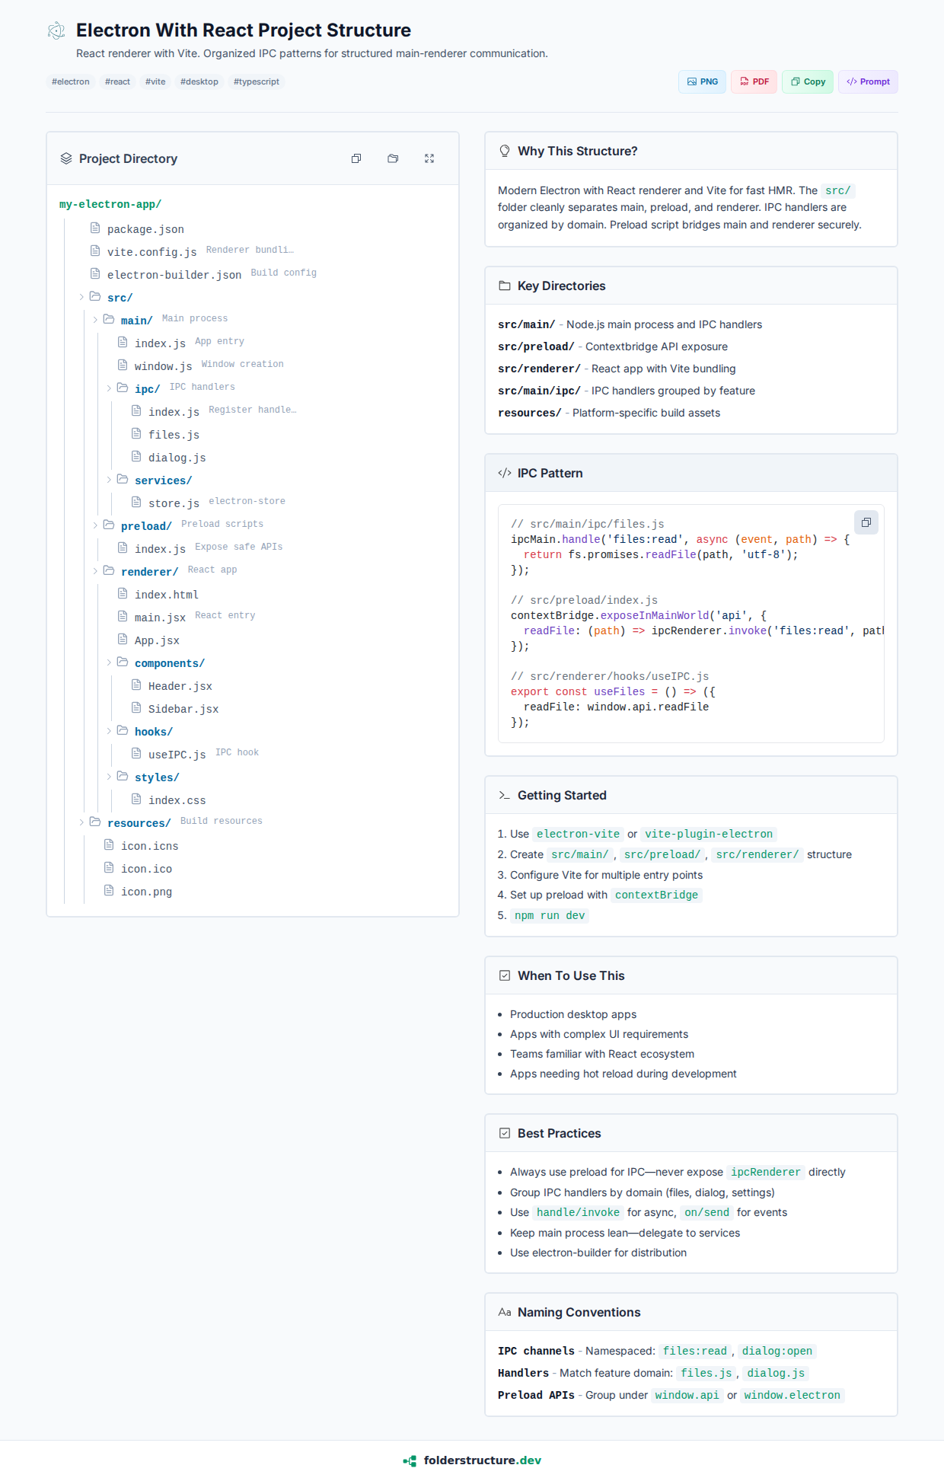Click the copy tree icon in Project Directory header
This screenshot has width=944, height=1481.
356,158
